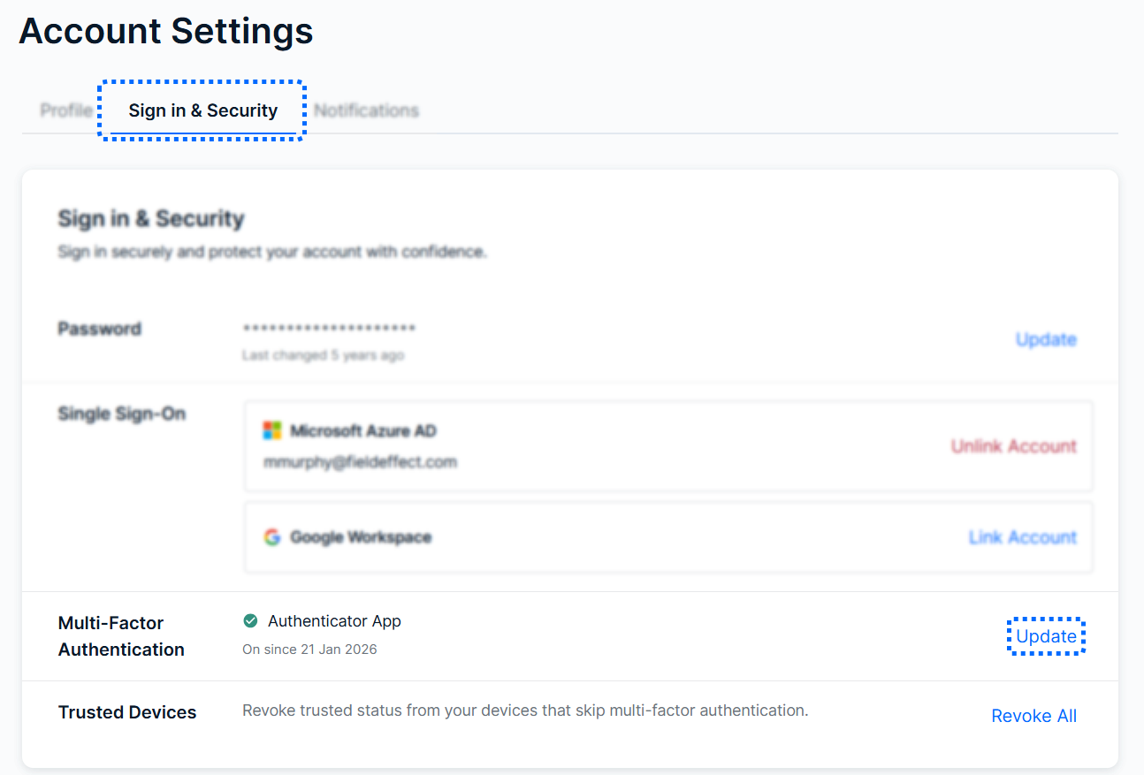Update Multi-Factor Authentication settings
Screen dimensions: 1144x775
click(x=1046, y=636)
